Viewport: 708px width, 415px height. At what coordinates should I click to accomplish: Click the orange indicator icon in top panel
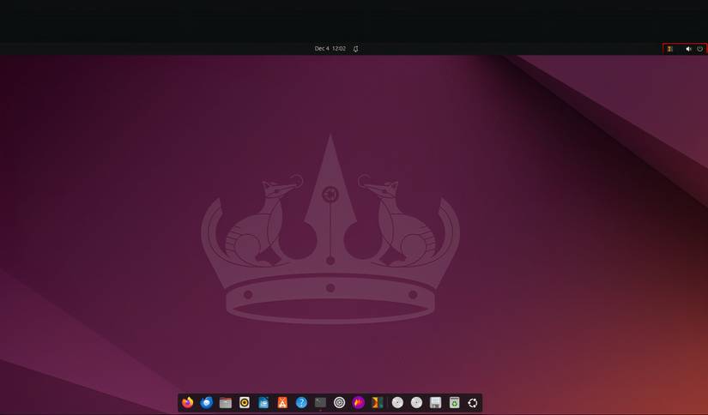(670, 49)
